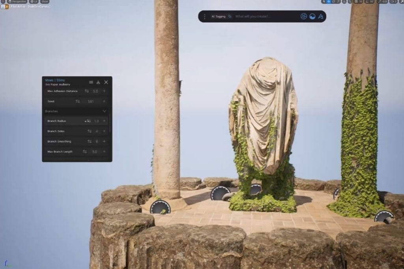The height and width of the screenshot is (269, 404).
Task: Open the Show menu in viewport
Action: coord(45,2)
